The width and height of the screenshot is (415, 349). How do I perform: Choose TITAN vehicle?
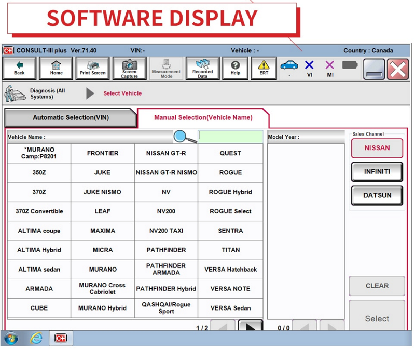(230, 250)
